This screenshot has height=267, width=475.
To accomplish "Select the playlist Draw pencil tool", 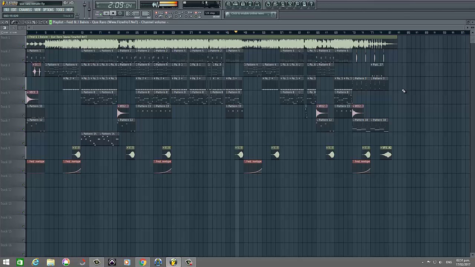I will pyautogui.click(x=12, y=22).
